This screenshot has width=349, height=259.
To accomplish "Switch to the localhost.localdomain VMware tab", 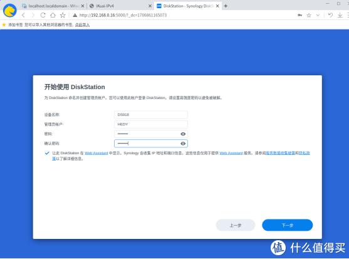I will (53, 6).
